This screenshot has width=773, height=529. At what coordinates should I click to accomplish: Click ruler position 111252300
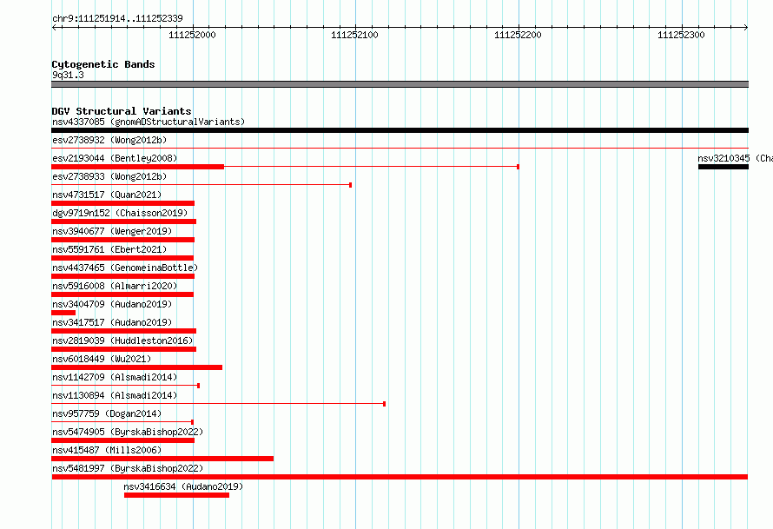(681, 35)
